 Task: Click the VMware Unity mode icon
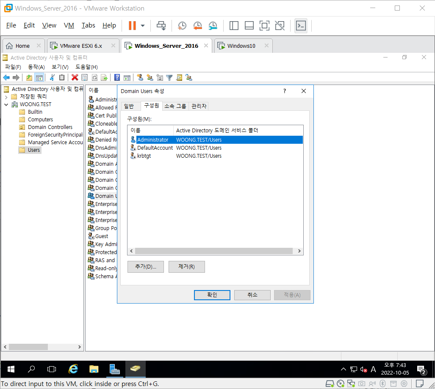tap(280, 25)
